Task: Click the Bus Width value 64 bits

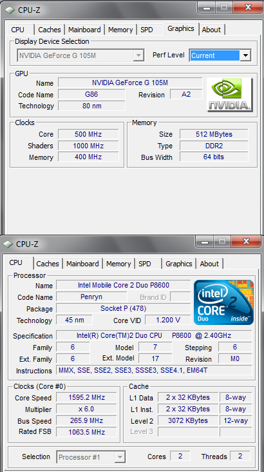Action: (214, 157)
